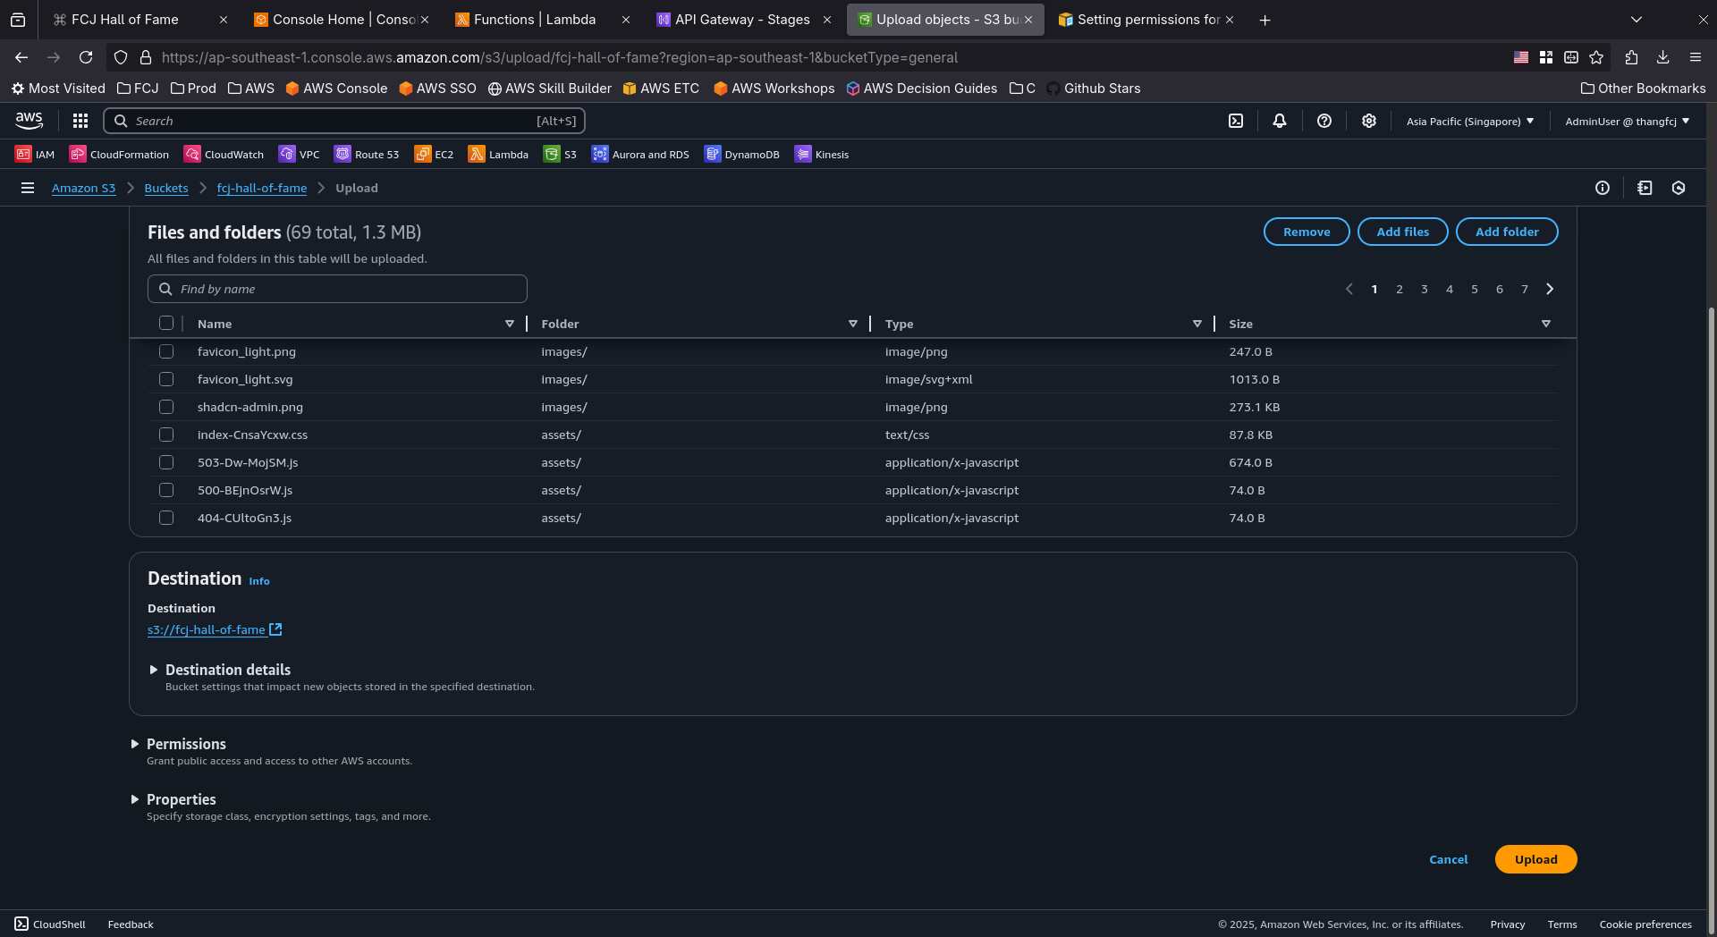Open the help question mark icon
Image resolution: width=1717 pixels, height=937 pixels.
click(x=1324, y=121)
